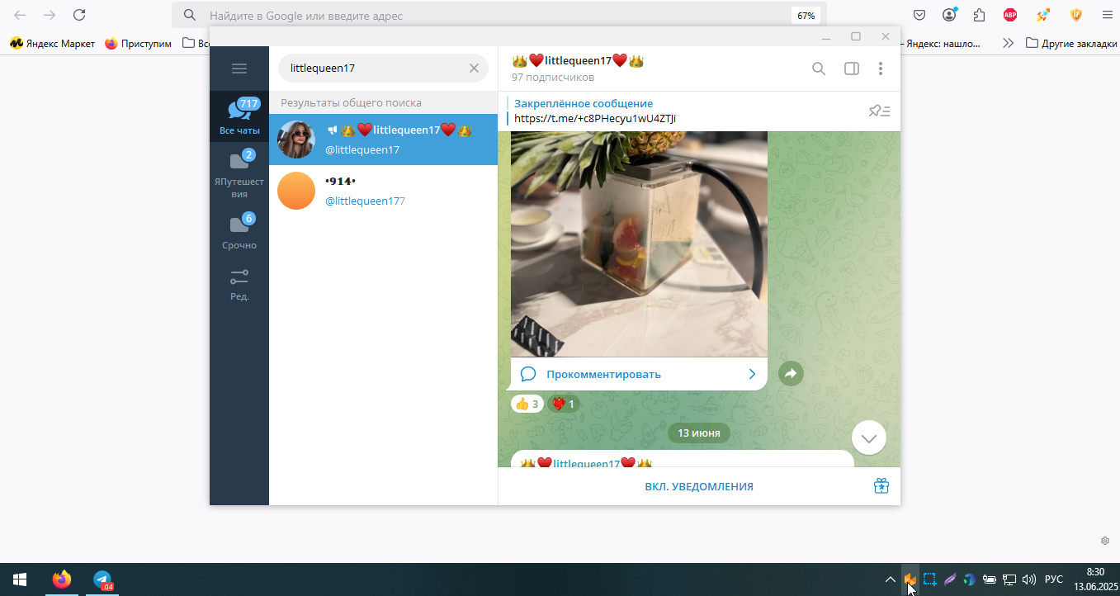
Task: Search within the channel using magnifier icon
Action: pyautogui.click(x=819, y=69)
